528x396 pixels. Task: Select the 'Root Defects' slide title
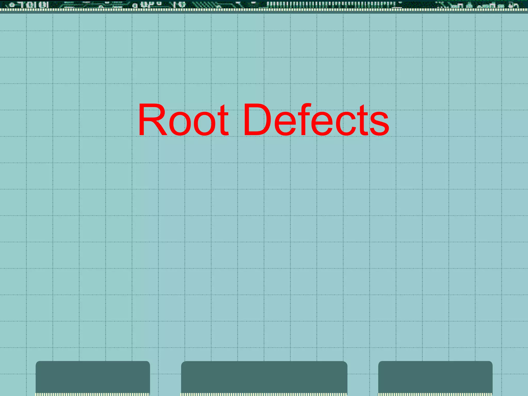[263, 120]
